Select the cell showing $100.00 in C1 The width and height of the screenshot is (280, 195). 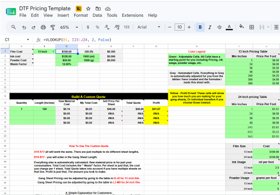[x=67, y=52]
